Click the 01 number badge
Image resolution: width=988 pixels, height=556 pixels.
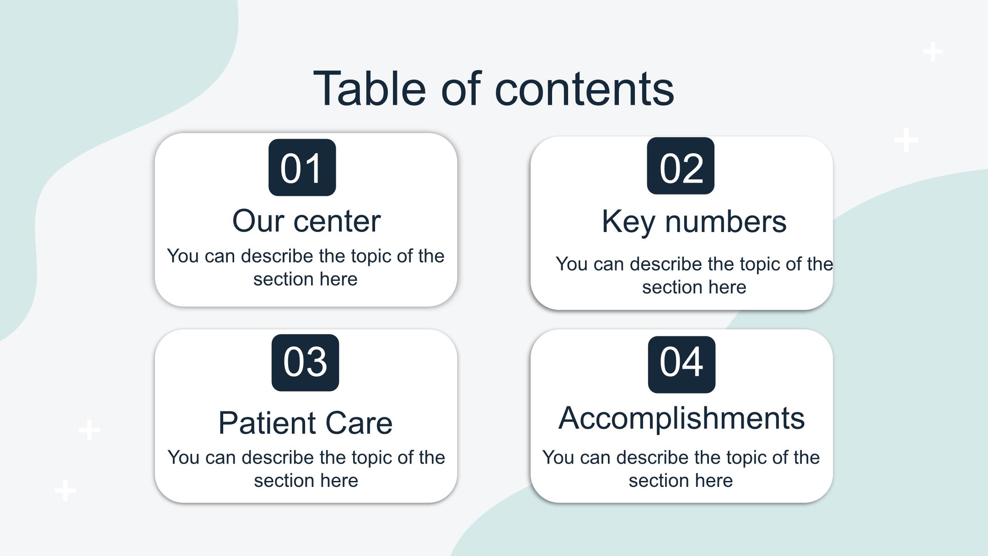302,167
